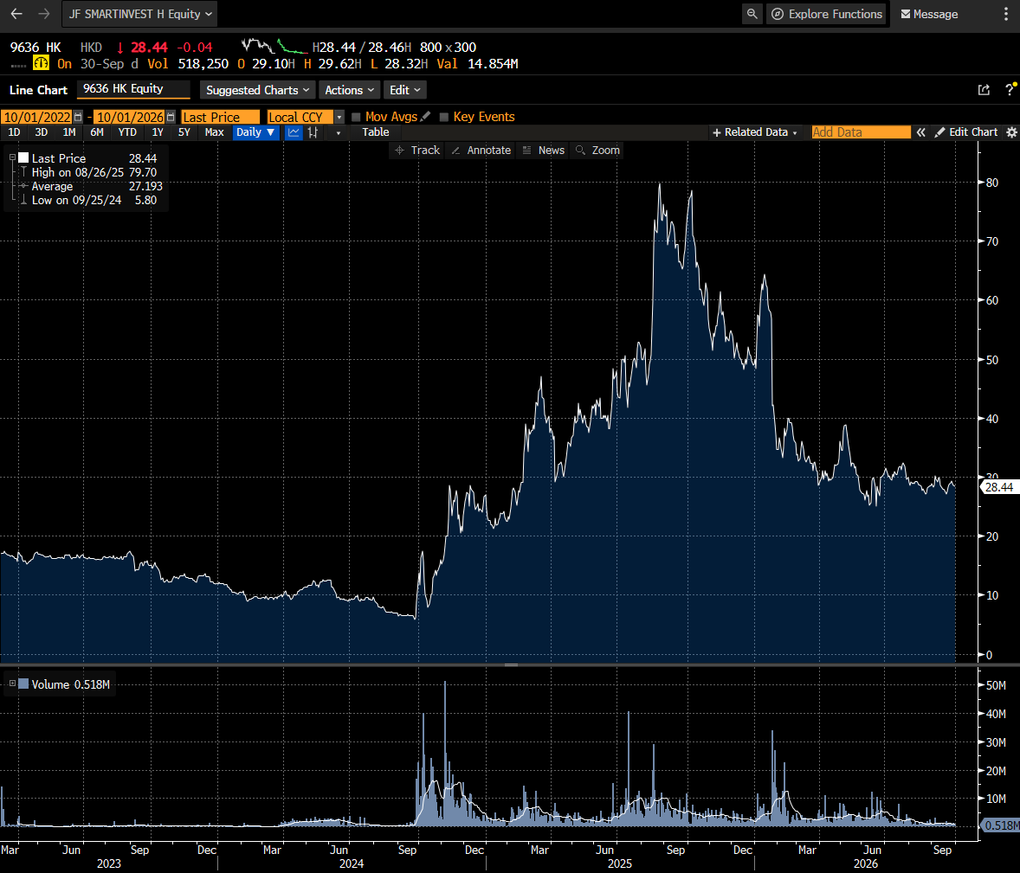Open the end date calendar picker

(171, 117)
